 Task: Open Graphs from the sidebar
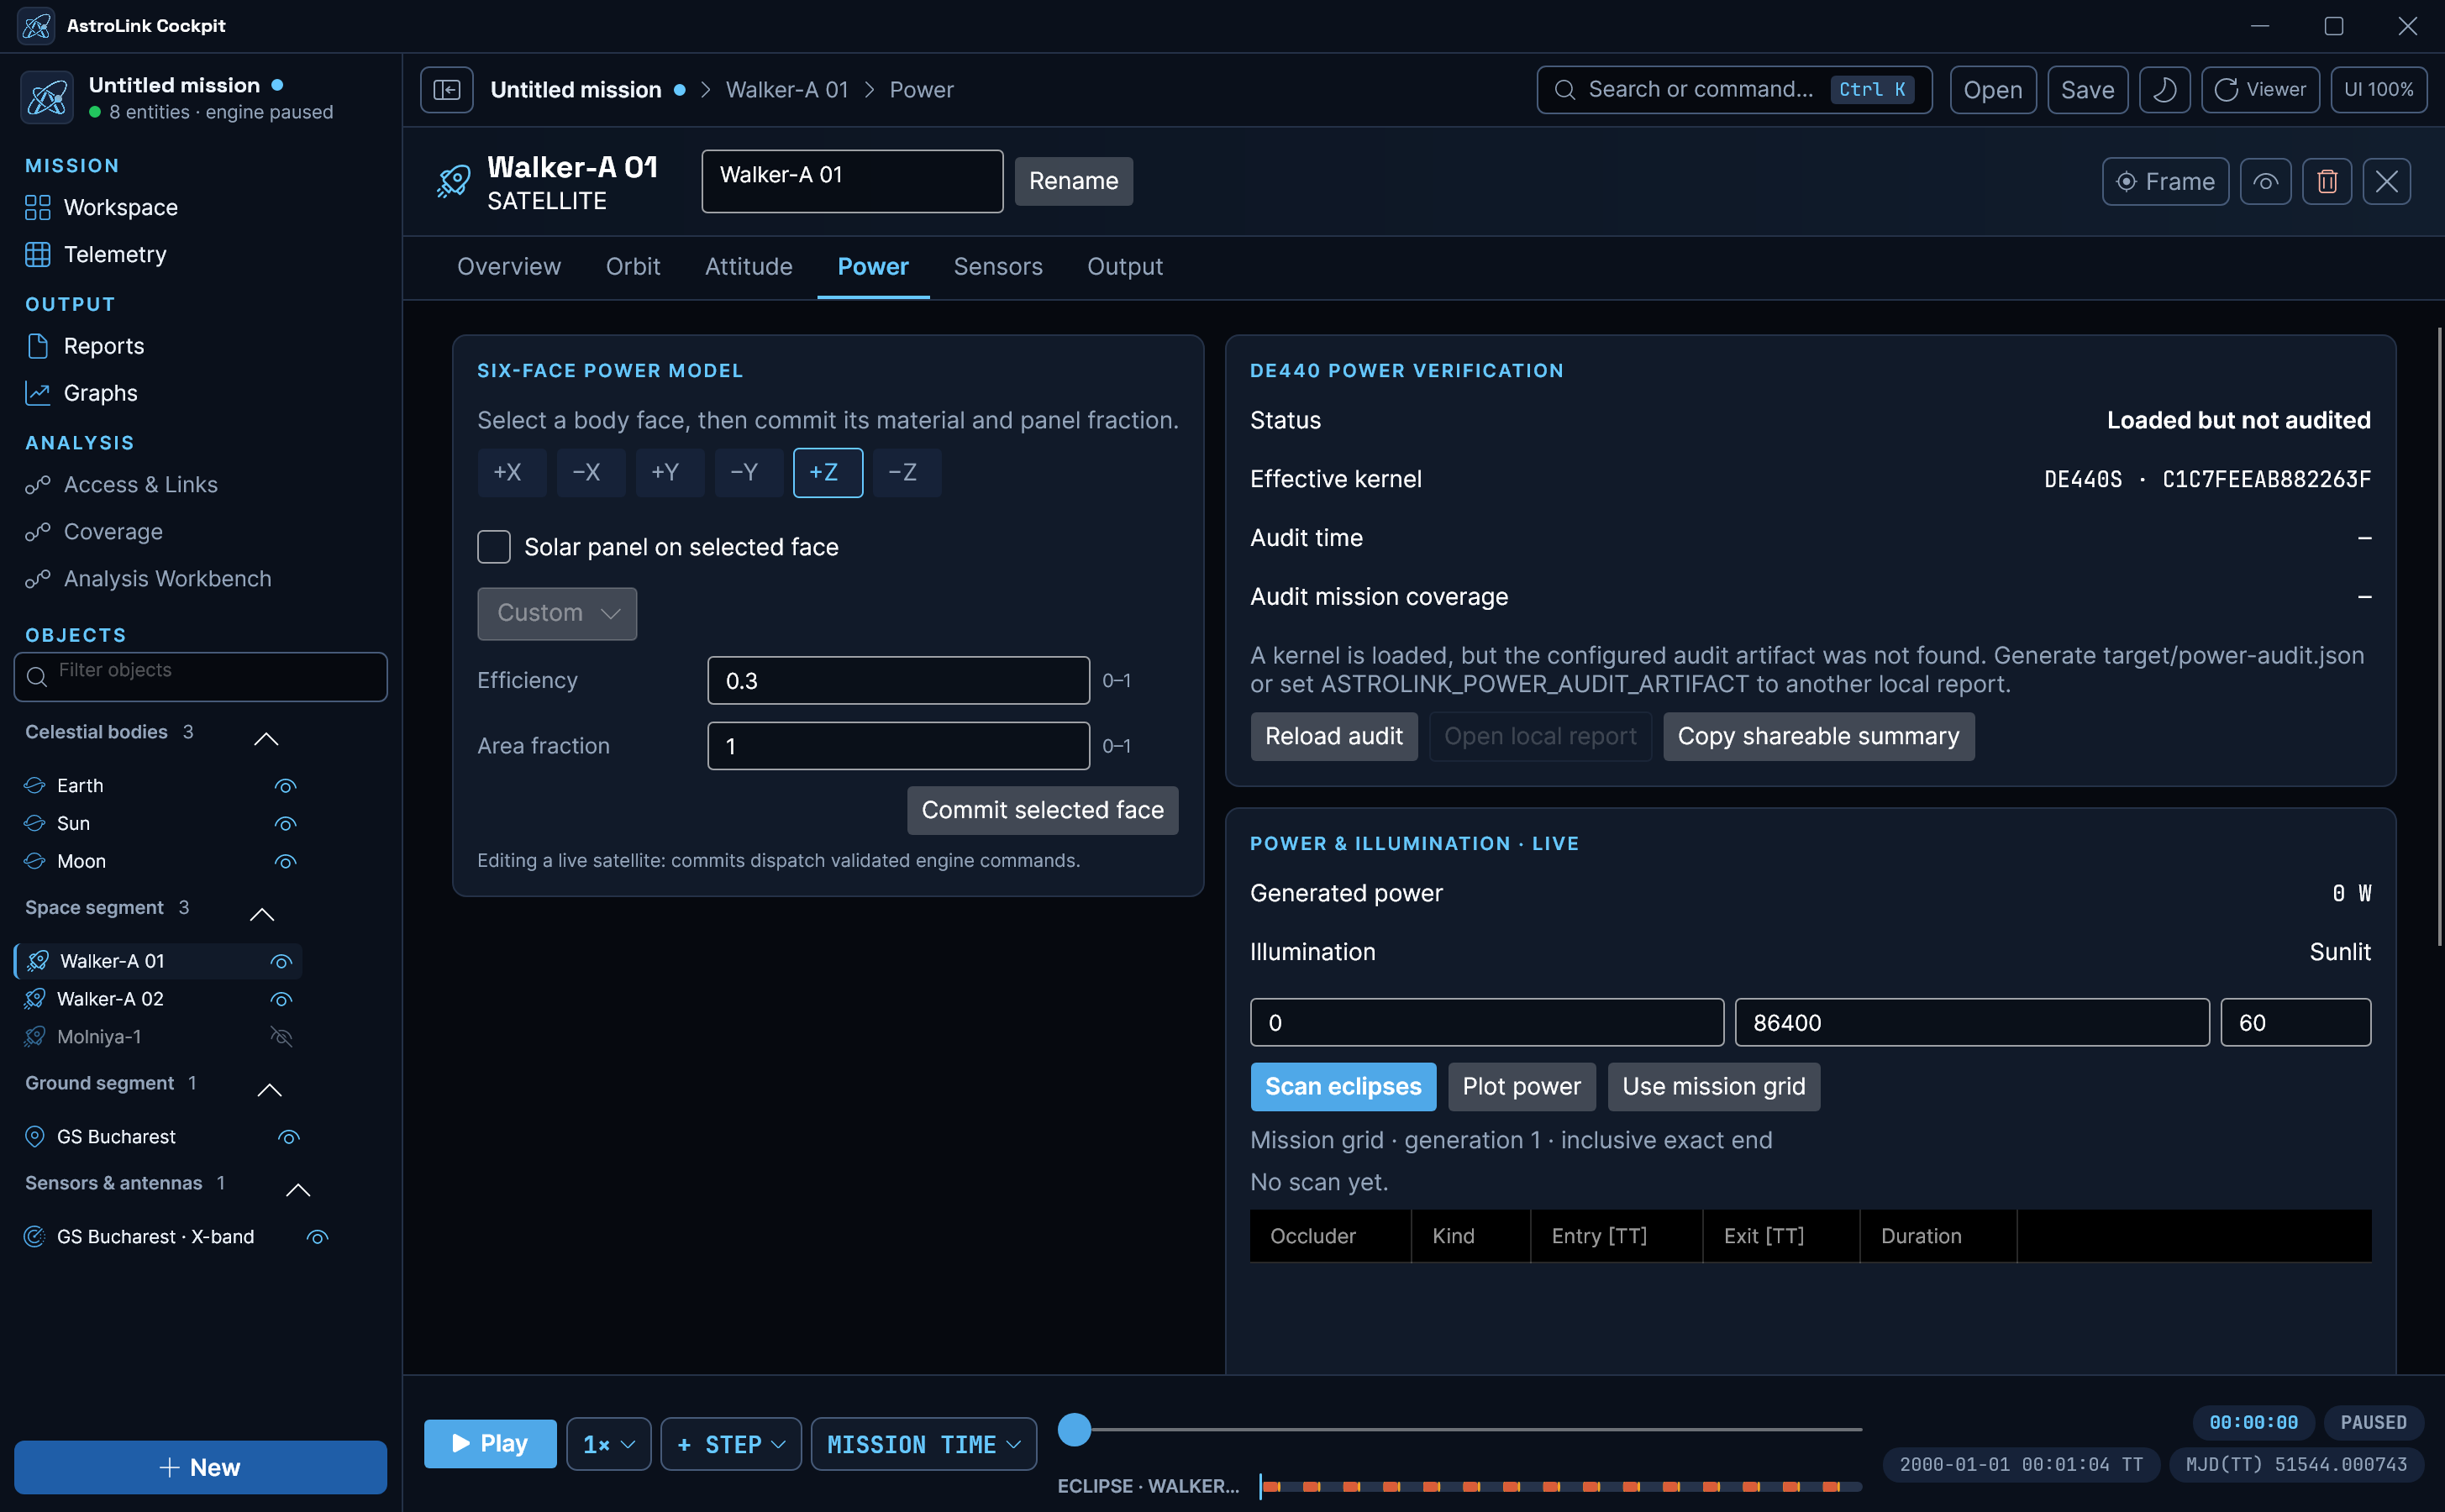[x=100, y=393]
